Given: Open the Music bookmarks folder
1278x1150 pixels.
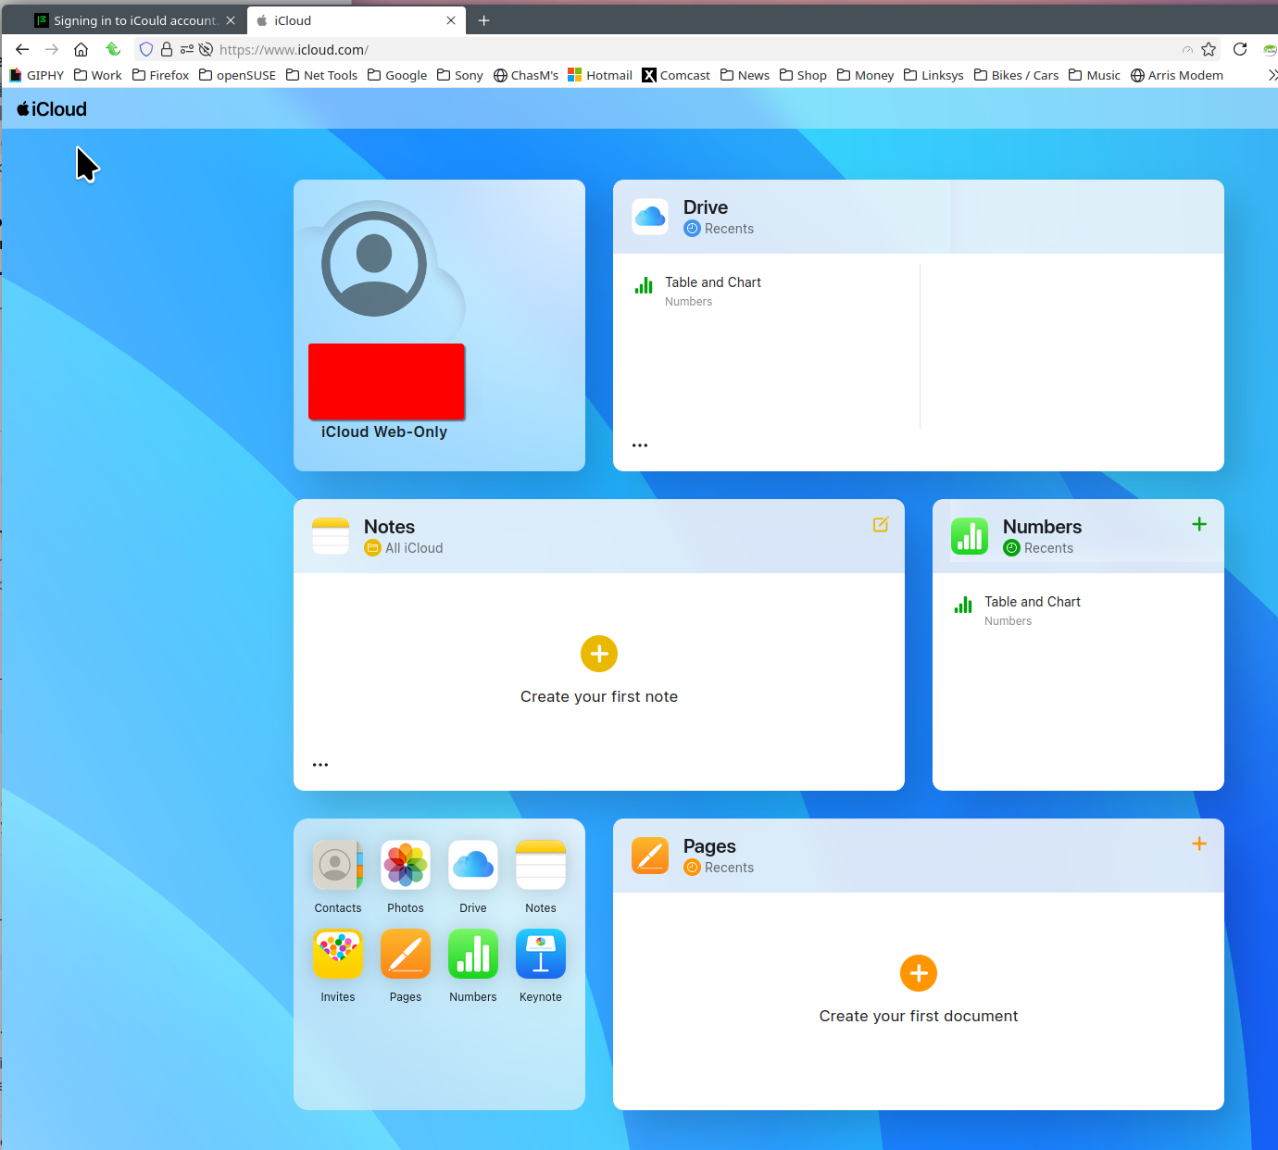Looking at the screenshot, I should (x=1095, y=75).
